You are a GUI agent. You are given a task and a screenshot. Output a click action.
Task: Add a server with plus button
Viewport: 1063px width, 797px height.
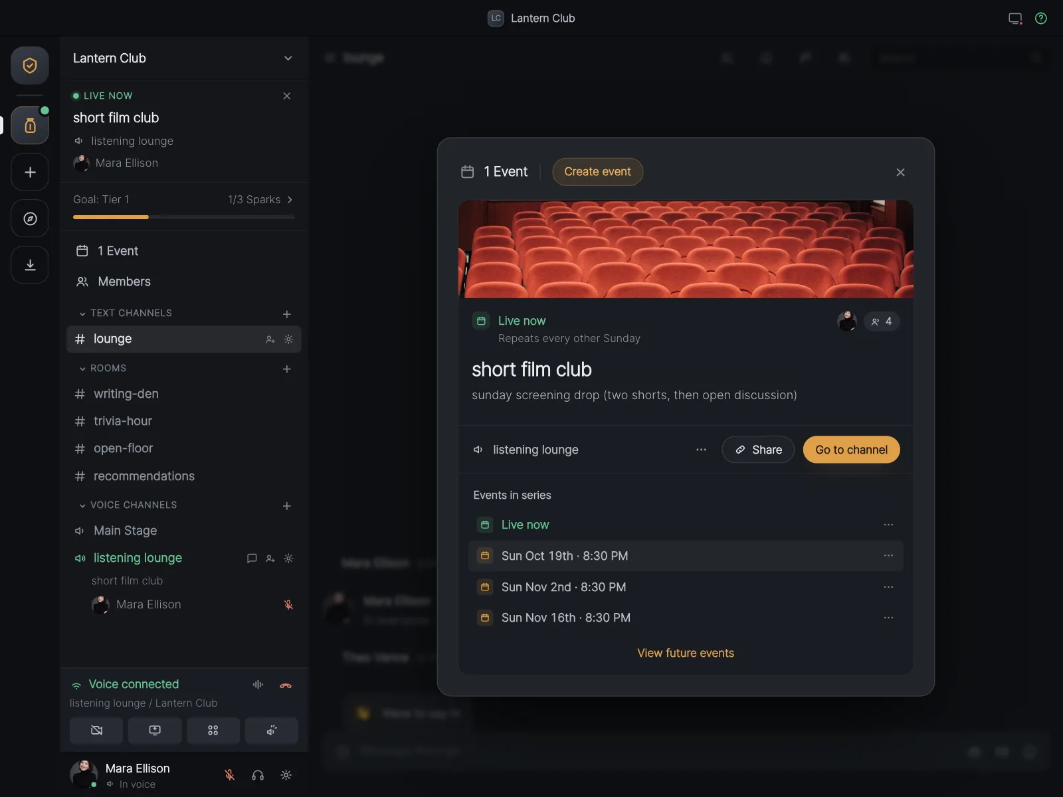coord(30,173)
